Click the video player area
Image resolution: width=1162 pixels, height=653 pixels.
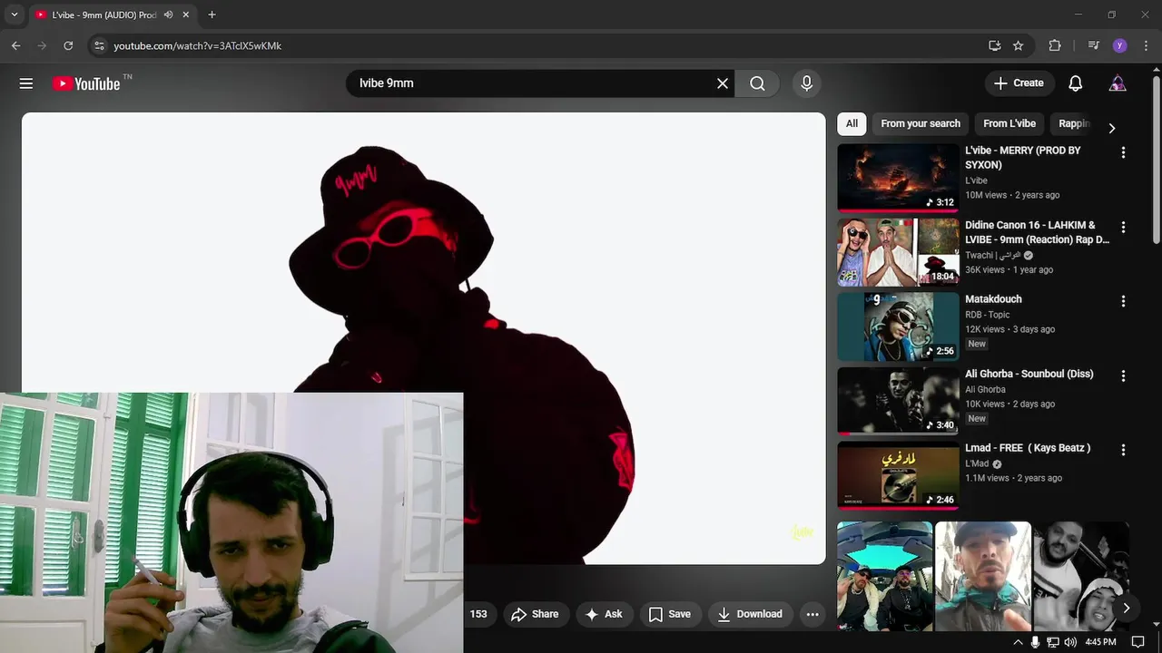point(424,337)
